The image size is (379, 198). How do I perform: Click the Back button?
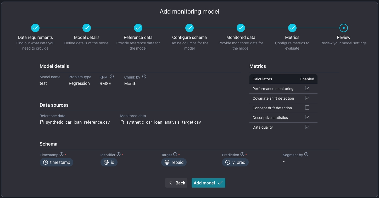point(176,183)
